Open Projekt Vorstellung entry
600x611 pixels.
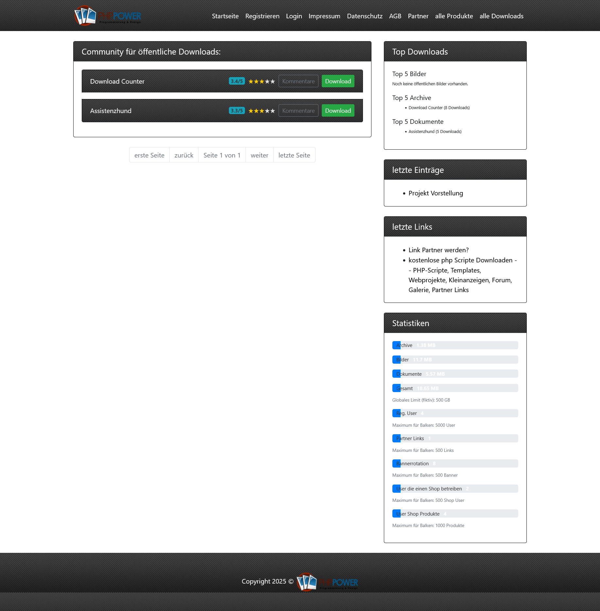436,193
